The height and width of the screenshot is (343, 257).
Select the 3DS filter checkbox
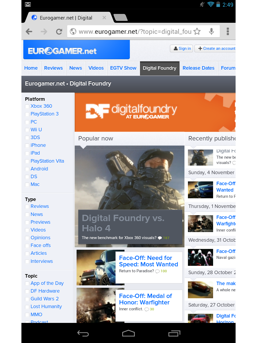(x=27, y=138)
